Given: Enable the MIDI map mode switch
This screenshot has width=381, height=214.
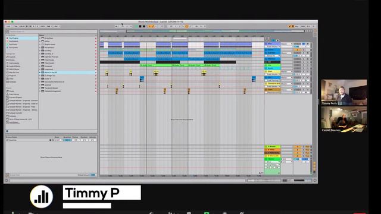Looking at the screenshot, I should (303, 26).
